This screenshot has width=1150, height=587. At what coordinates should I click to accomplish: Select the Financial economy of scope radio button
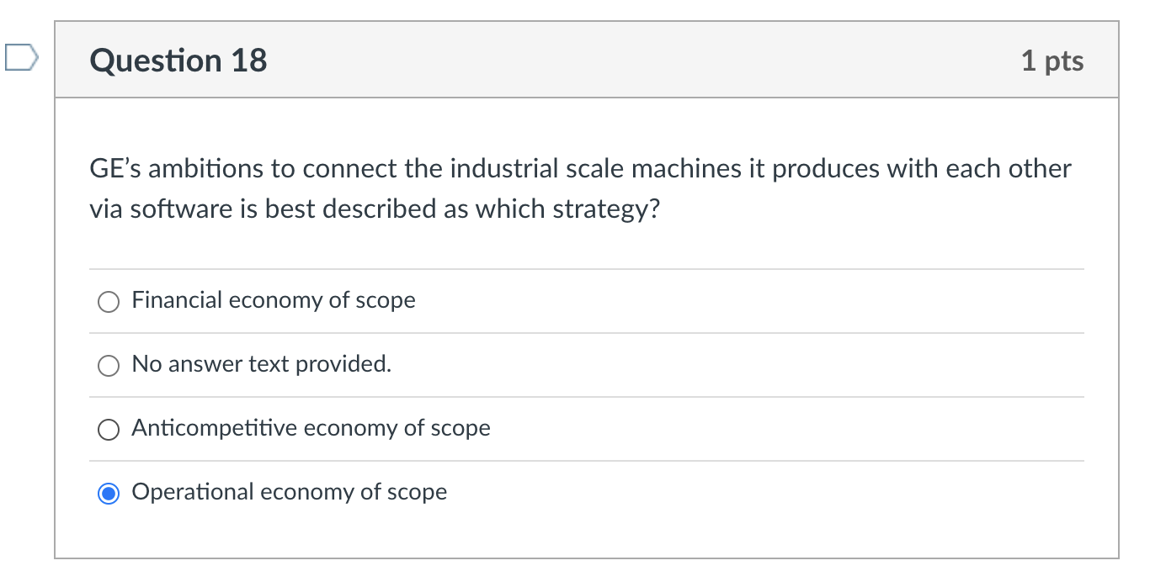(x=109, y=302)
